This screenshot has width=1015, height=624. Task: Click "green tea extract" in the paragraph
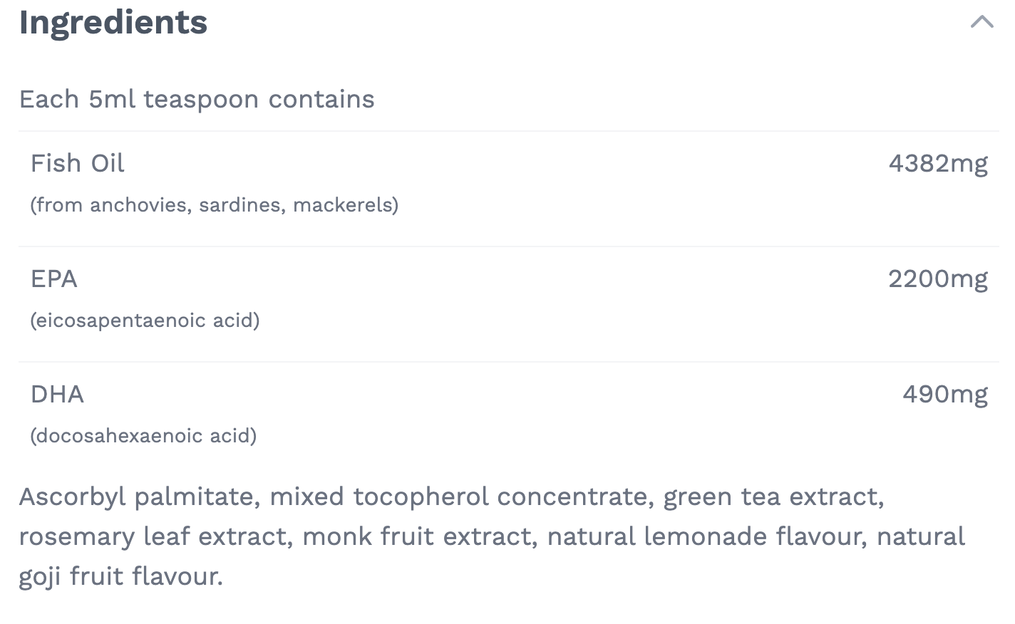click(x=772, y=496)
